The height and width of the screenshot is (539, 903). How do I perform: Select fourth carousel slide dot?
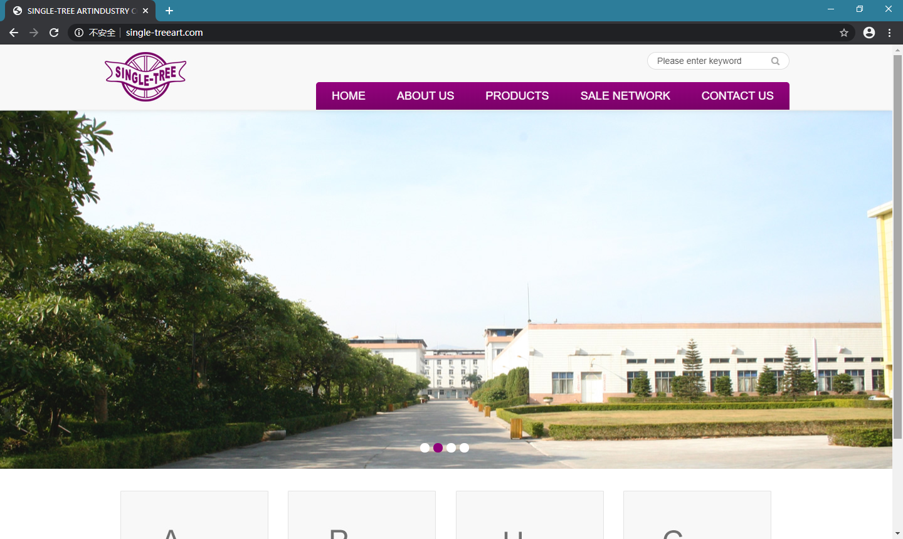point(465,447)
